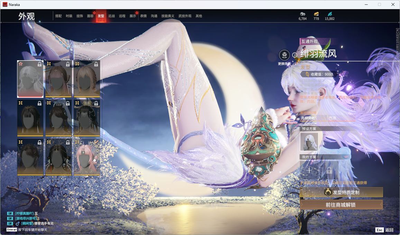Switch to the 时装 tab

click(x=69, y=16)
